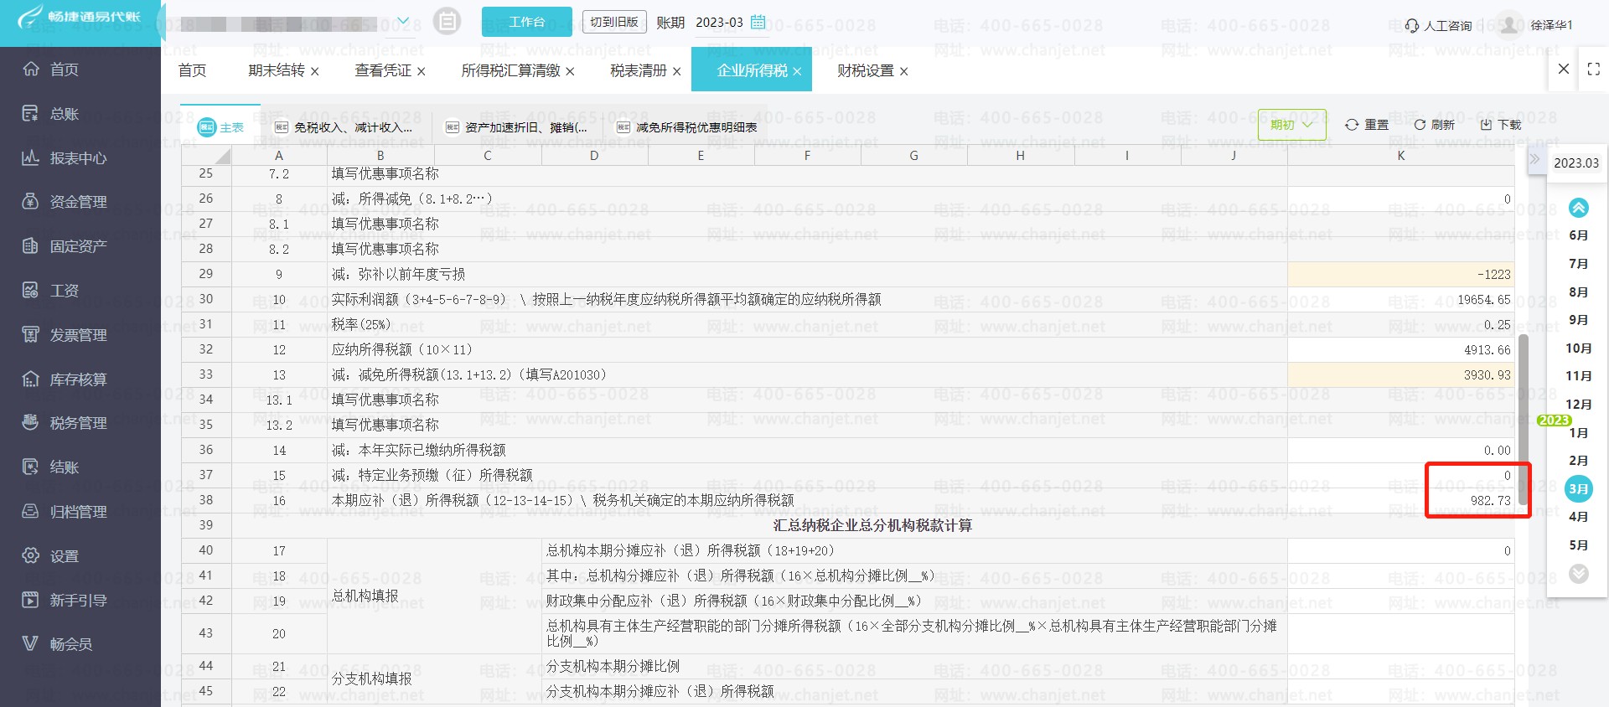Click the vertical scrollbar of the tax sheet
The width and height of the screenshot is (1609, 707).
pyautogui.click(x=1523, y=419)
